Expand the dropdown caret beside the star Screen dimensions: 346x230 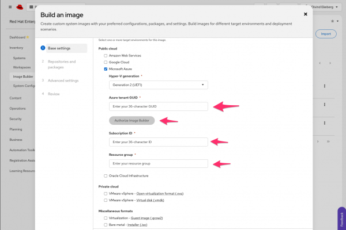point(337,21)
